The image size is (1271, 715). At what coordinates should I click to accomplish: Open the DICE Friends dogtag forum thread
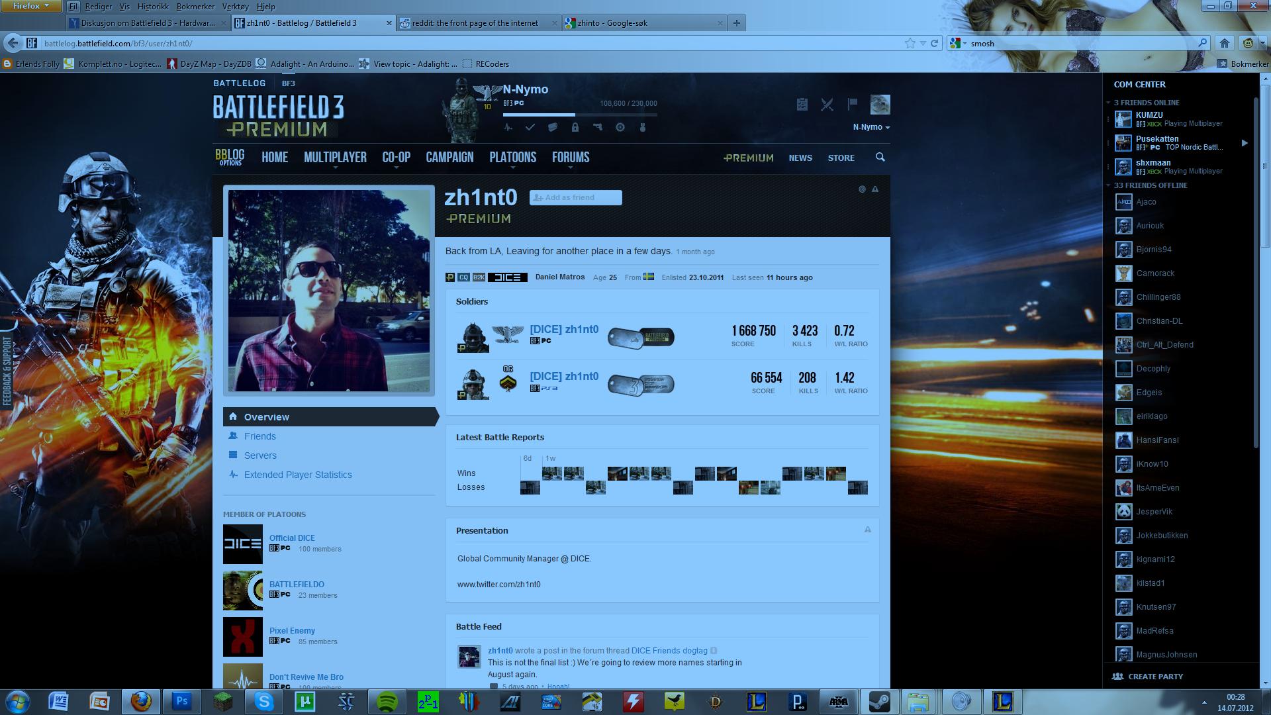point(669,651)
